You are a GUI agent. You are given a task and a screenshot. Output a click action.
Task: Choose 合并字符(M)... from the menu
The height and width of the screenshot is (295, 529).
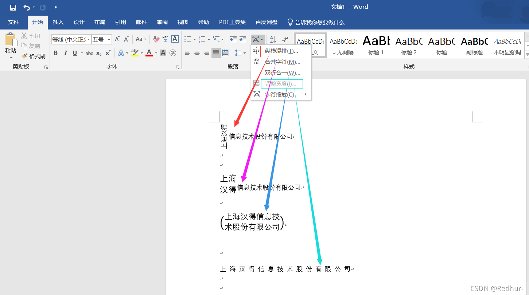(281, 62)
